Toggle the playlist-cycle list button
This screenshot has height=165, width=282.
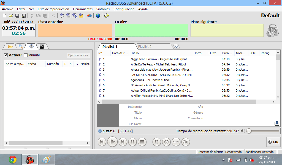click(x=186, y=142)
